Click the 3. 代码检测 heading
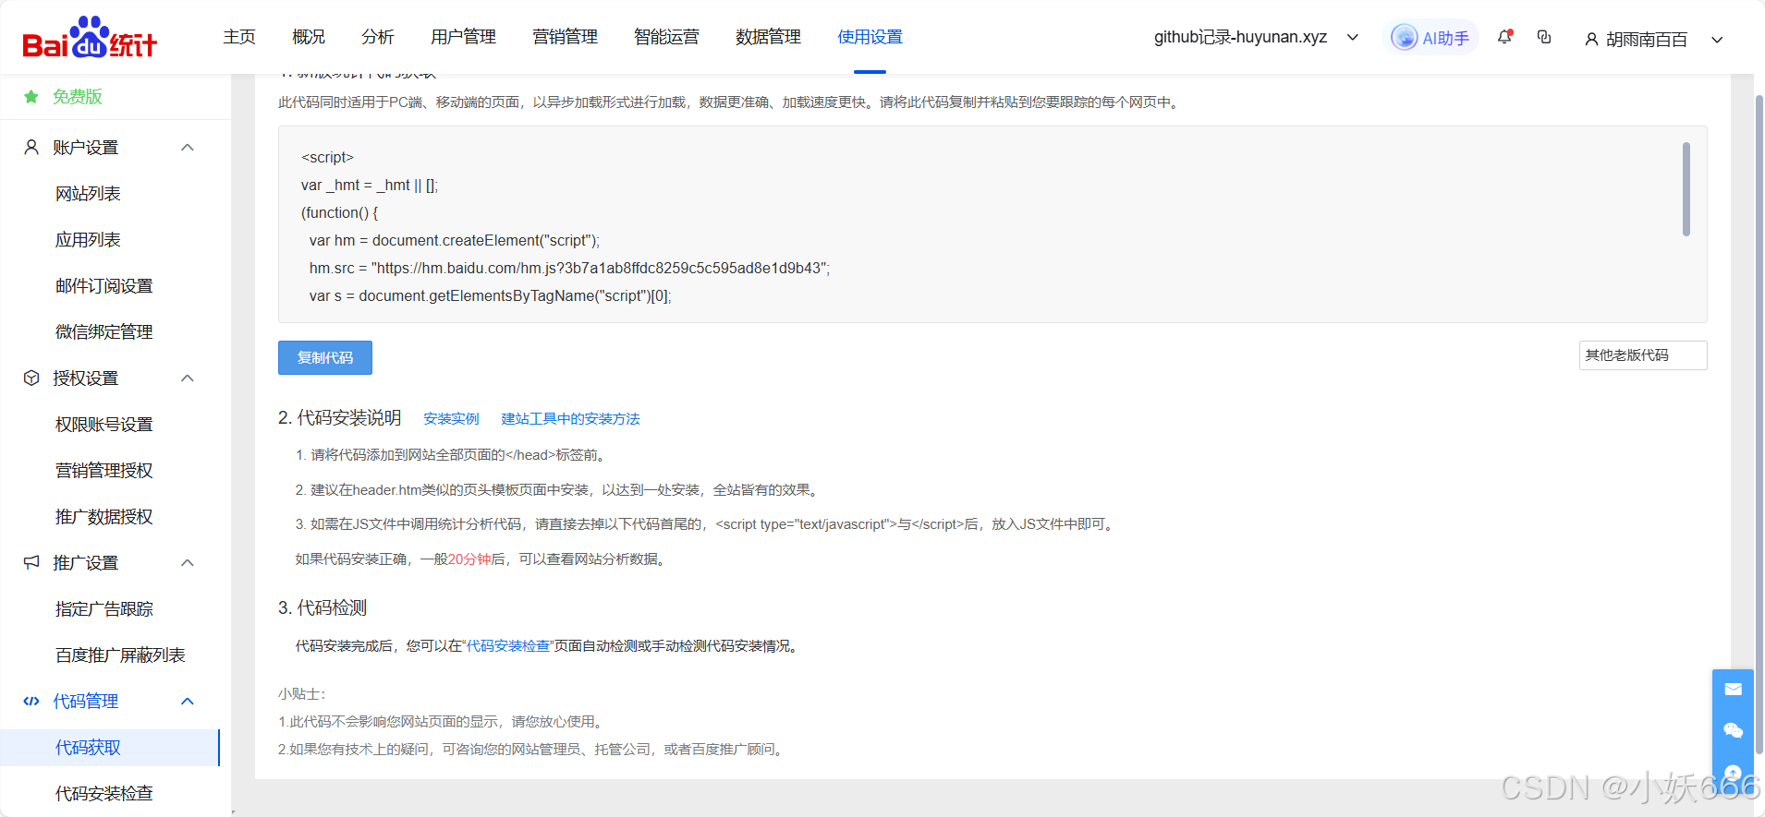Viewport: 1765px width, 817px height. 323,607
